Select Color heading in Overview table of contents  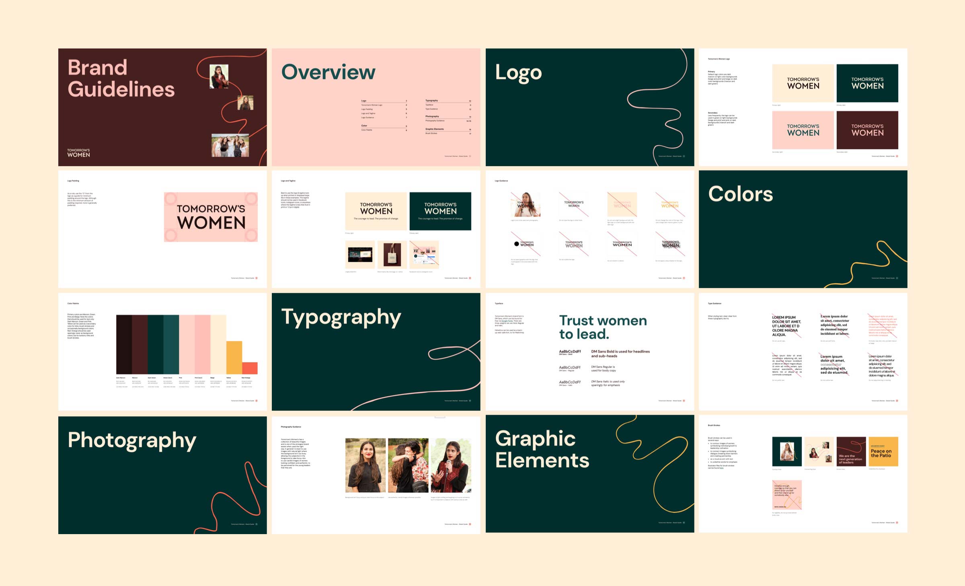point(364,125)
